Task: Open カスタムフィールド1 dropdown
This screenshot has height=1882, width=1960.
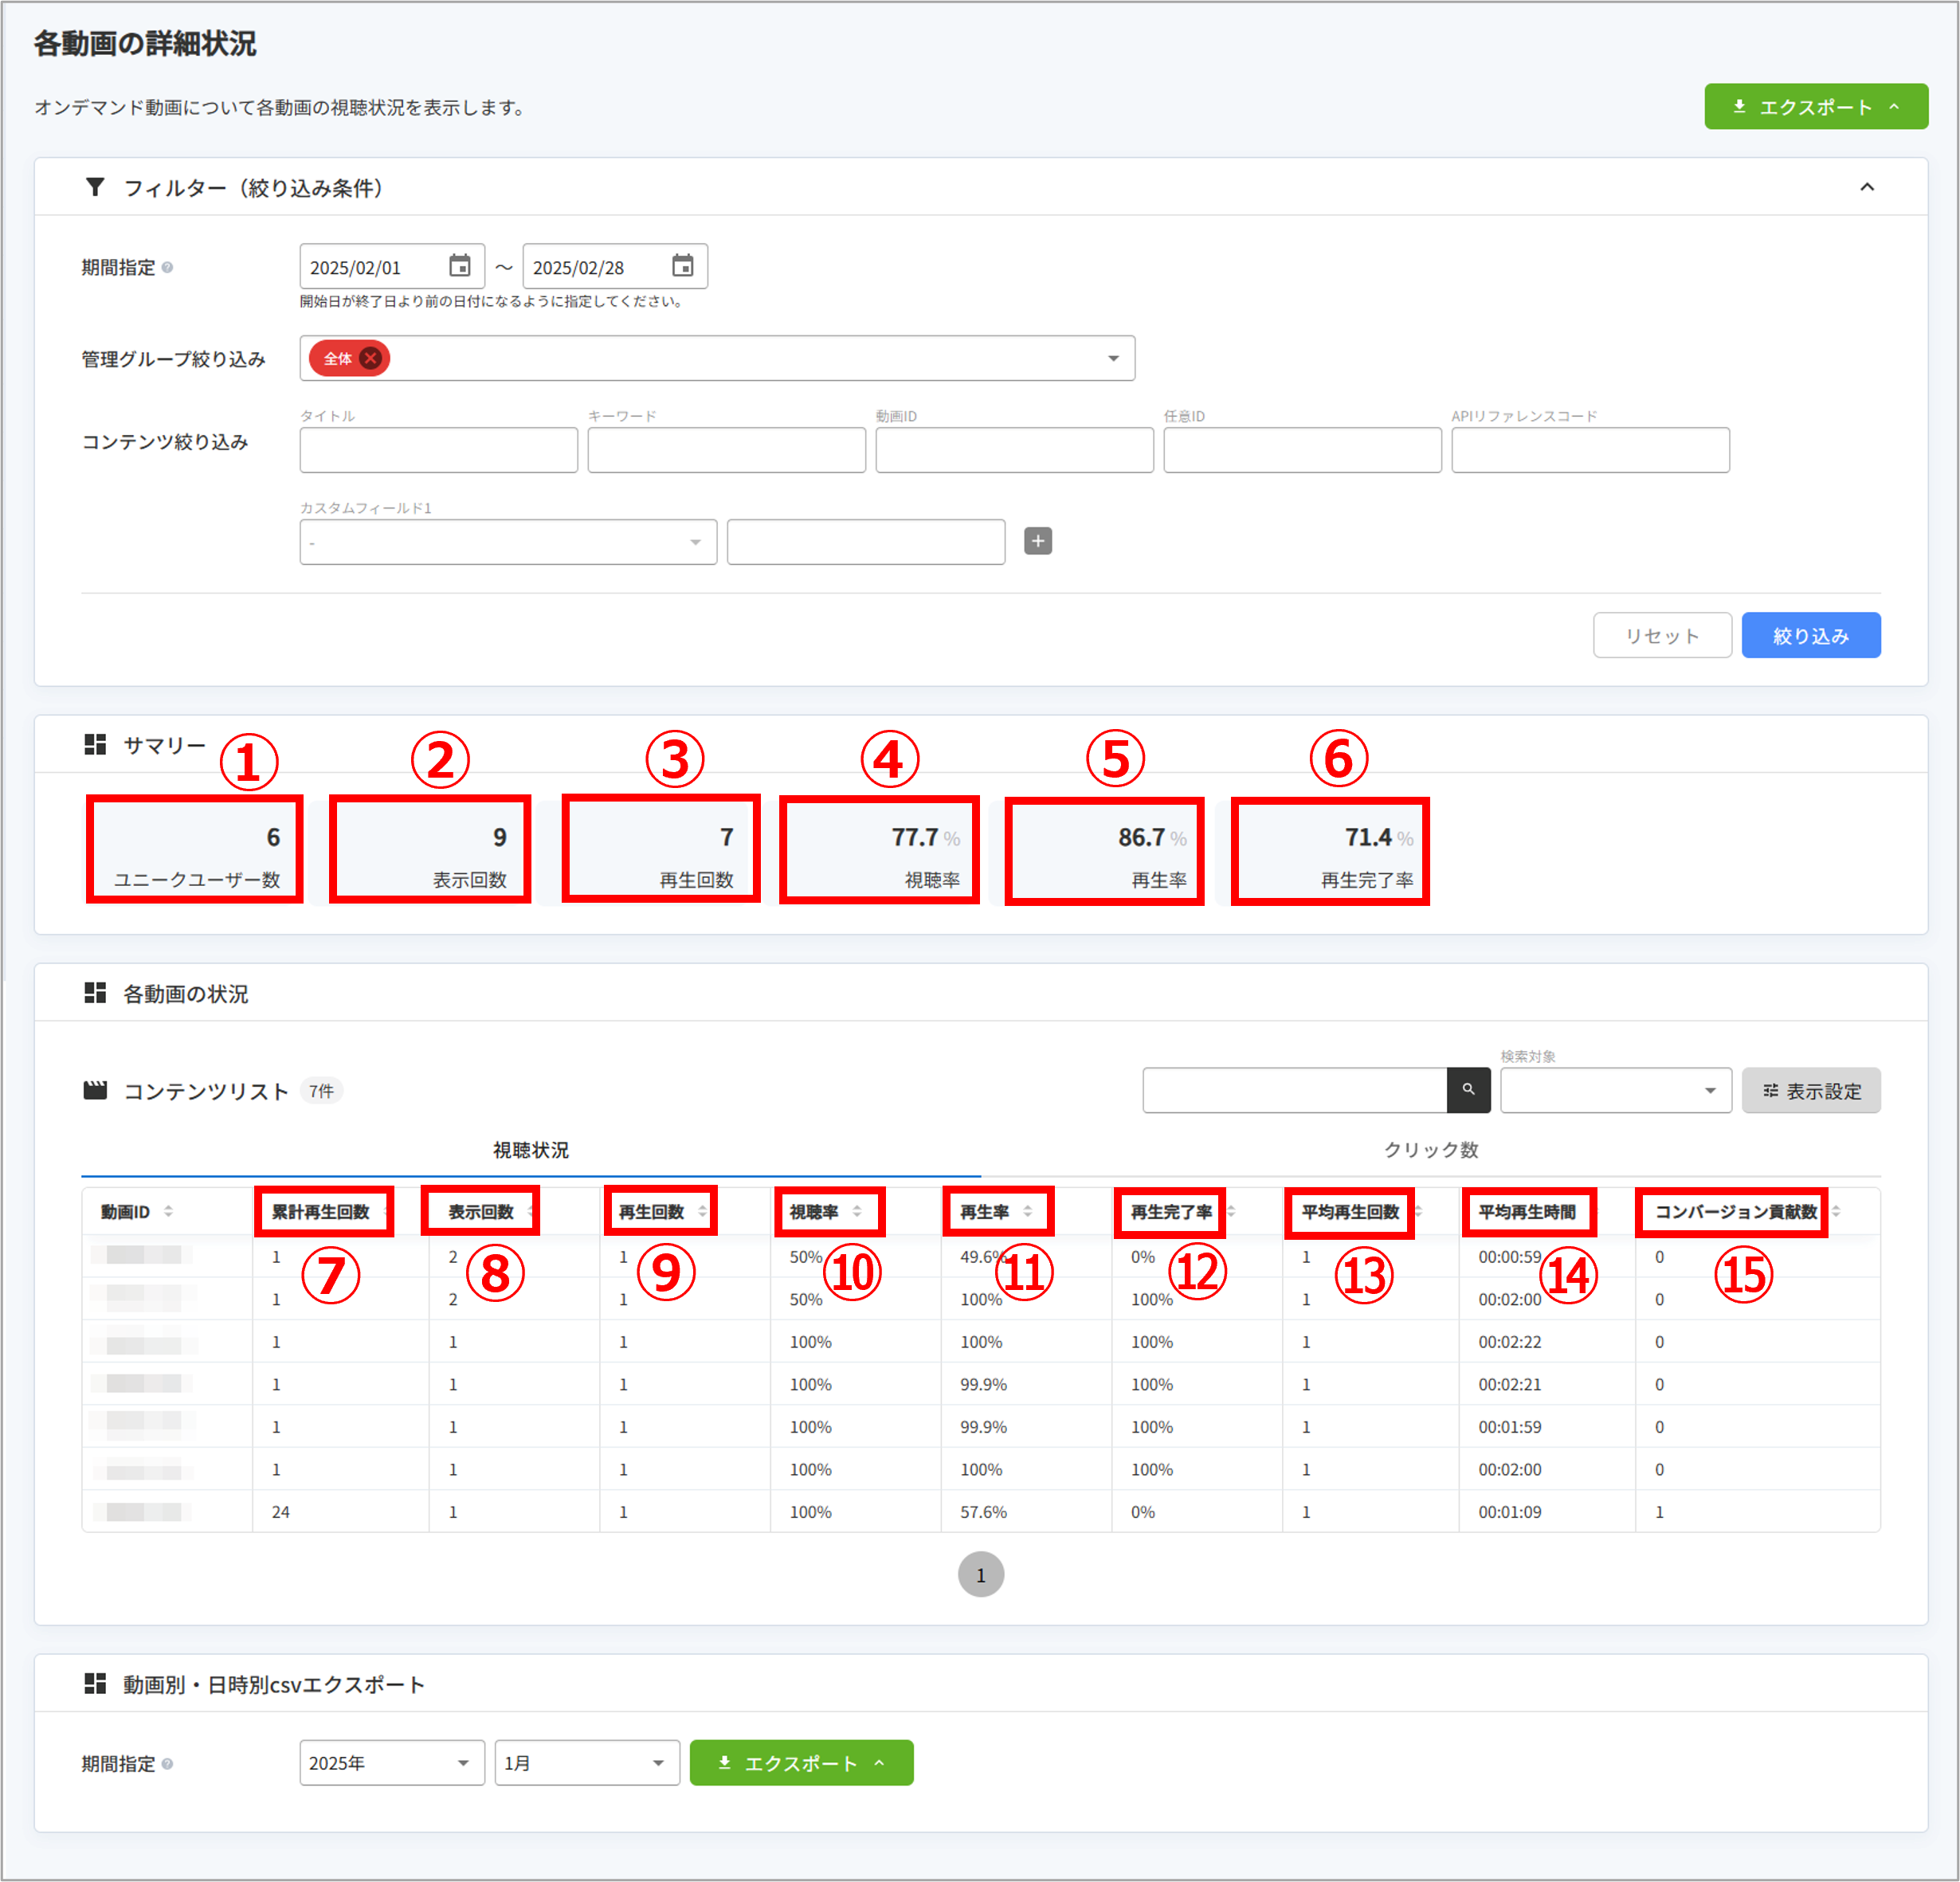Action: tap(508, 542)
